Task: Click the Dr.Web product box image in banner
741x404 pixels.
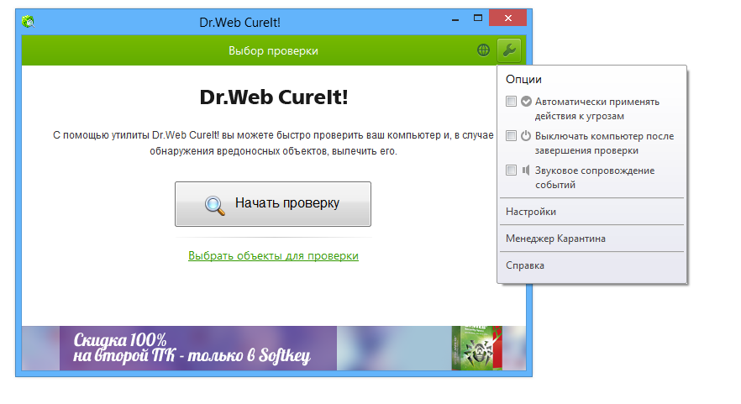Action: tap(476, 348)
